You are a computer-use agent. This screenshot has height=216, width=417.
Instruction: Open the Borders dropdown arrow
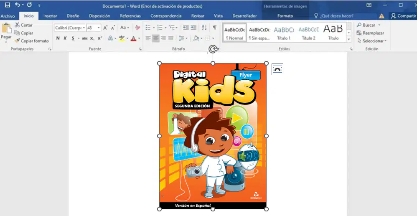tap(213, 38)
